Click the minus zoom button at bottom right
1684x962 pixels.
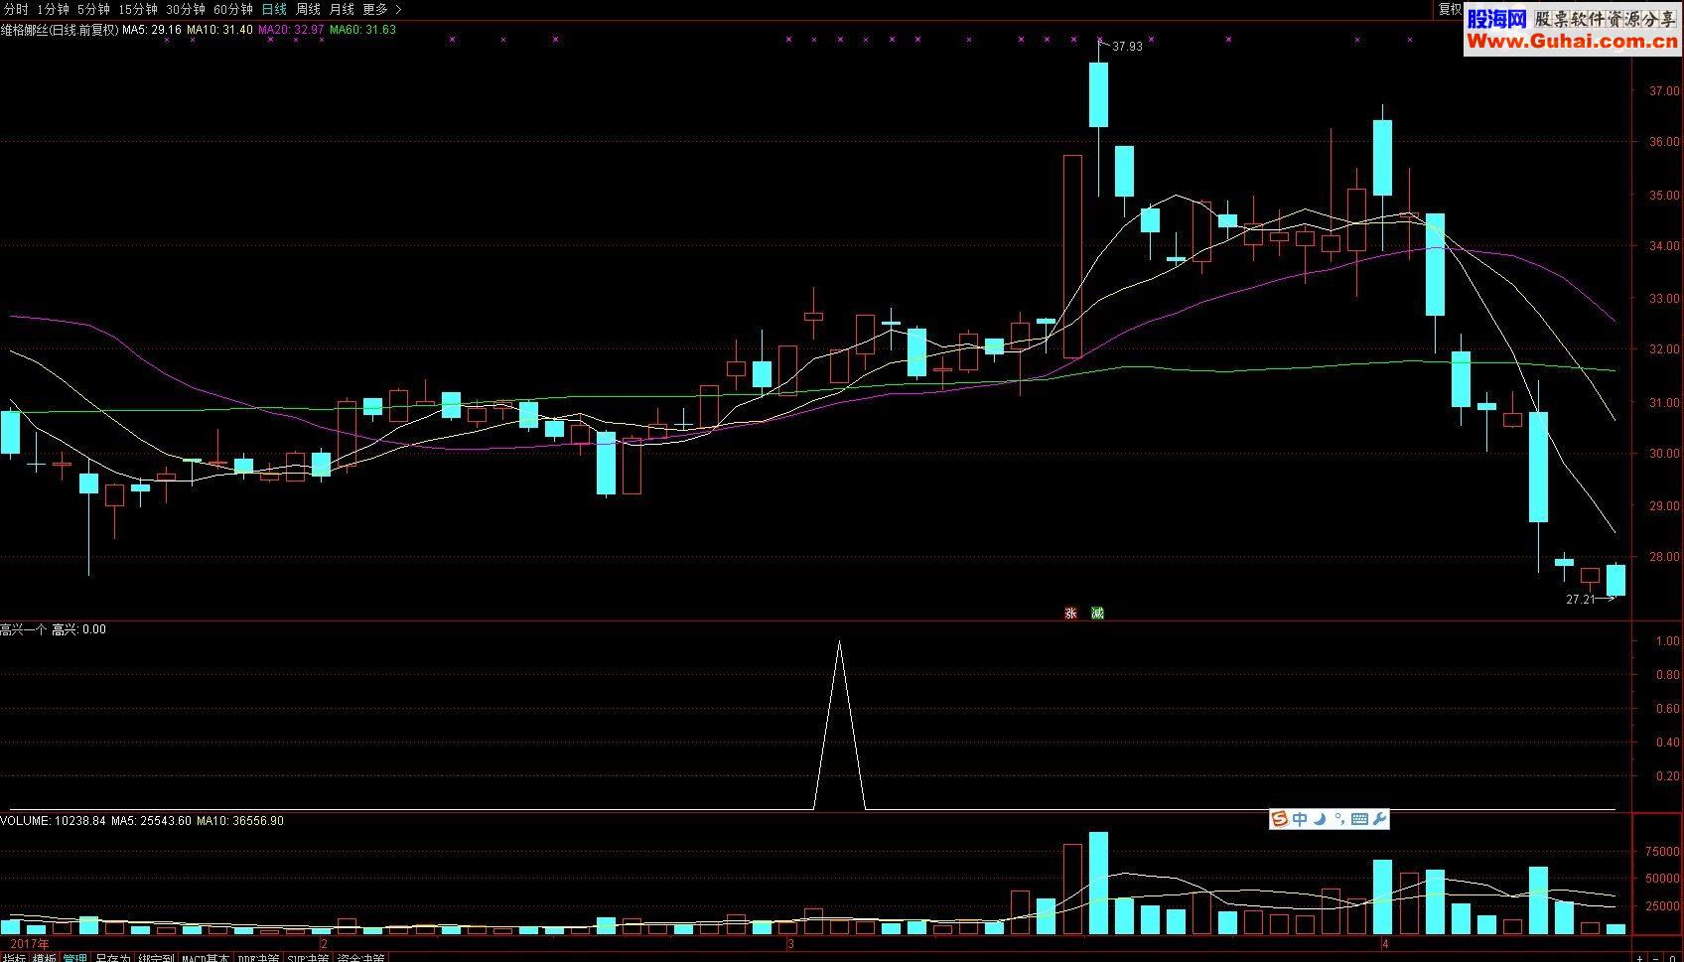click(1656, 957)
